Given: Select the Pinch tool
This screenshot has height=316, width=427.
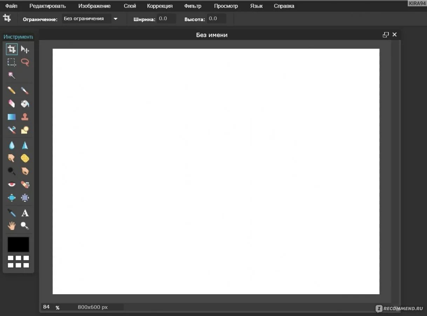Looking at the screenshot, I should pos(25,198).
